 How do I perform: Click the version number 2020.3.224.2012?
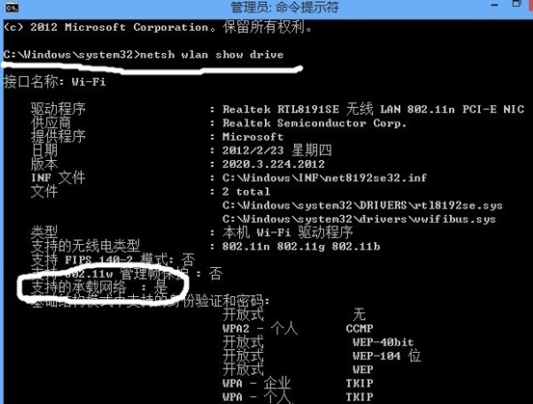coord(274,164)
